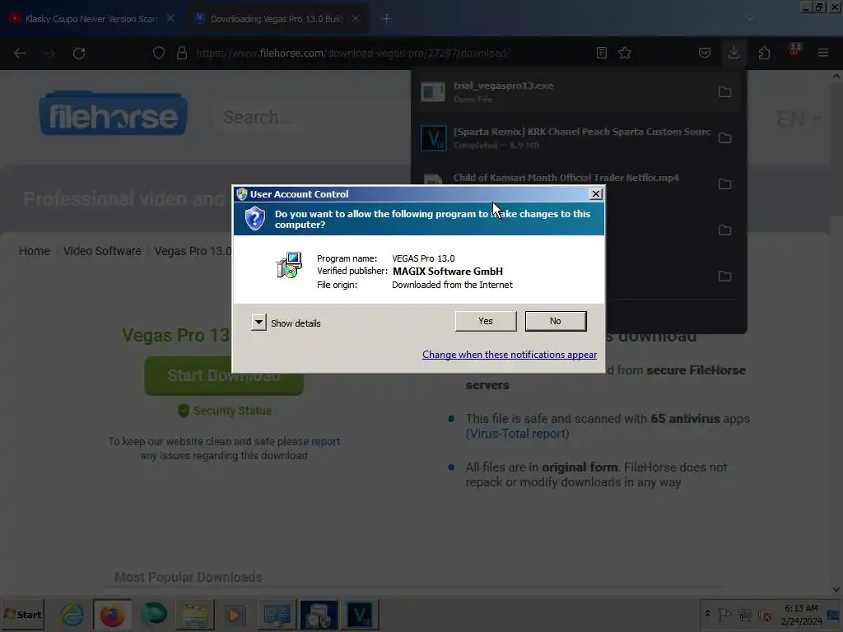This screenshot has height=632, width=843.
Task: Click the FileHorse Search field
Action: click(312, 117)
